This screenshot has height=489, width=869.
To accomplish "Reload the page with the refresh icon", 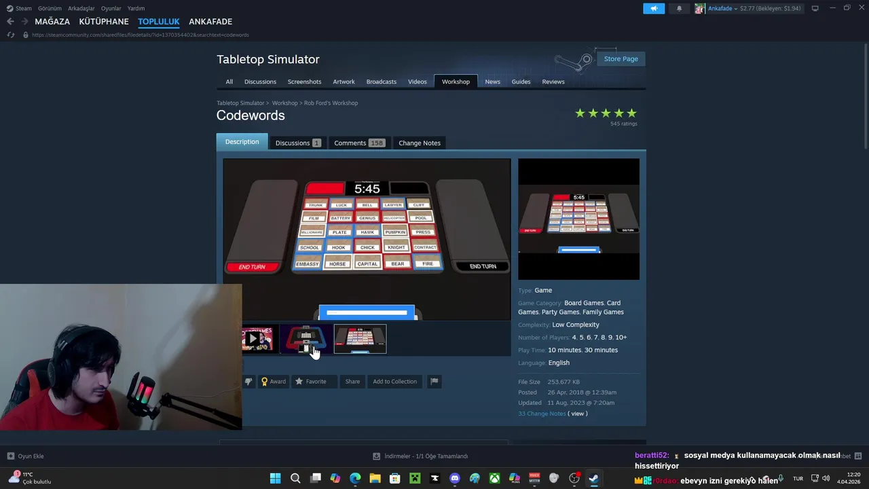I will click(10, 35).
